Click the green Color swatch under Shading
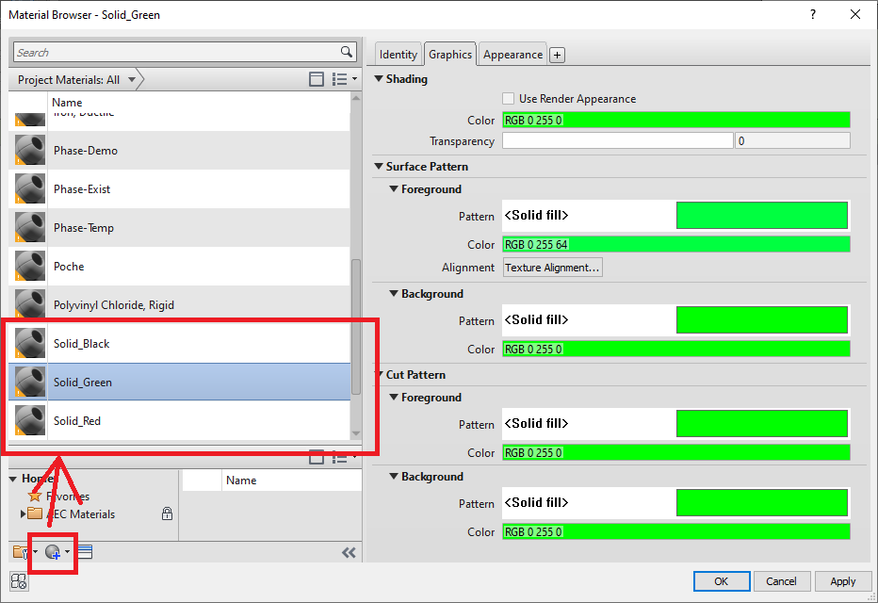This screenshot has width=878, height=603. [675, 120]
